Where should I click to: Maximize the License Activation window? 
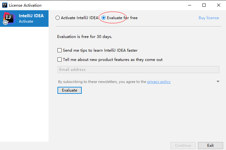coord(204,5)
